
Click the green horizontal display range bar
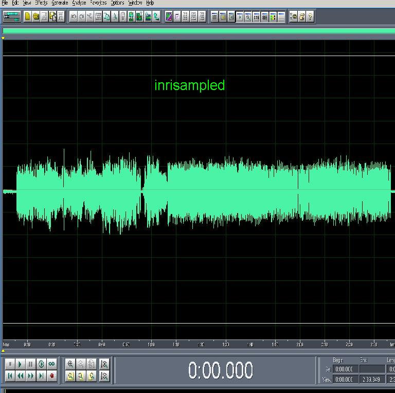point(199,31)
